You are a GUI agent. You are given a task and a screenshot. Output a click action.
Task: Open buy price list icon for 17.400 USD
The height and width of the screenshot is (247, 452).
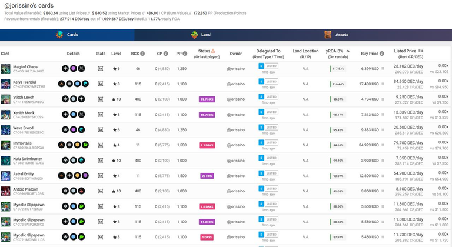(382, 84)
